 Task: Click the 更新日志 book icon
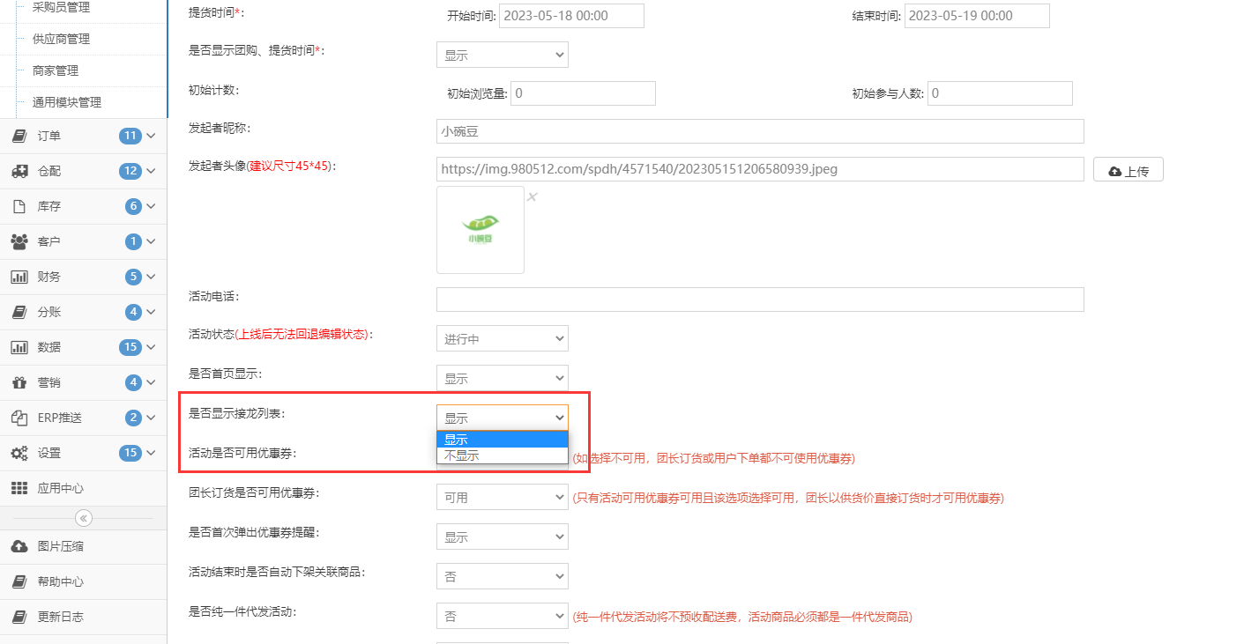coord(19,617)
